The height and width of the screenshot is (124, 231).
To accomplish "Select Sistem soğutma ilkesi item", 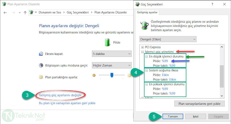I will pos(164,70).
